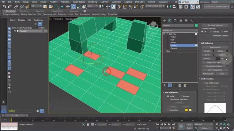Image resolution: width=234 pixels, height=131 pixels.
Task: Click the Unlink Selection icon
Action: pos(22,7)
